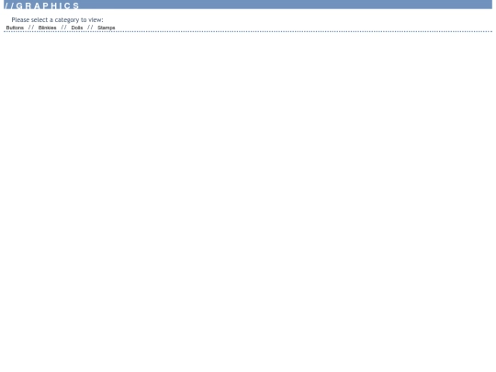Click the letter S ending GRAPHICS
This screenshot has width=496, height=372.
pos(76,6)
